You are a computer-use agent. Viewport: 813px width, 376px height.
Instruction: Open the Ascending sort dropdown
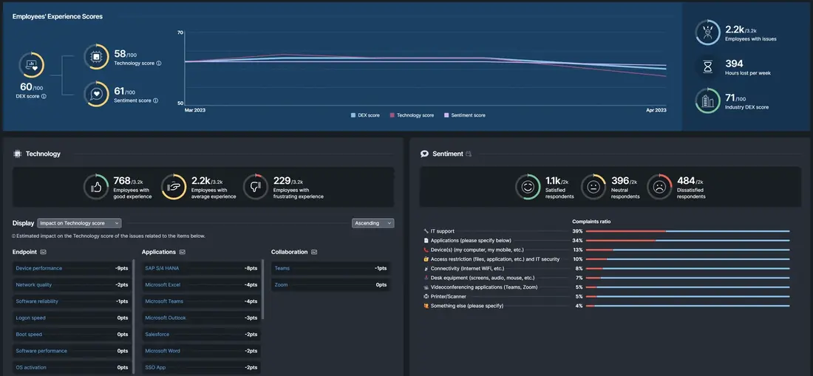[373, 223]
